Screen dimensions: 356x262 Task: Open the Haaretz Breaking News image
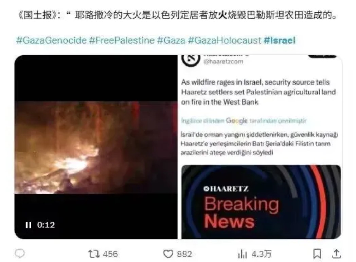coord(261,202)
